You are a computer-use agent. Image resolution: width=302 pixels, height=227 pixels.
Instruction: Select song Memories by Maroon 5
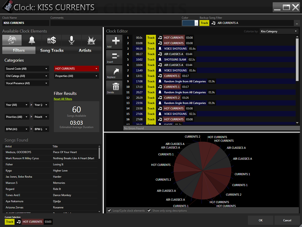(50, 183)
